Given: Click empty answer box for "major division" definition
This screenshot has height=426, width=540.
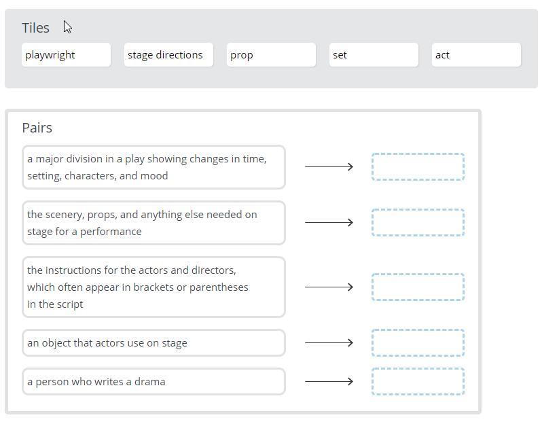Looking at the screenshot, I should (x=418, y=167).
